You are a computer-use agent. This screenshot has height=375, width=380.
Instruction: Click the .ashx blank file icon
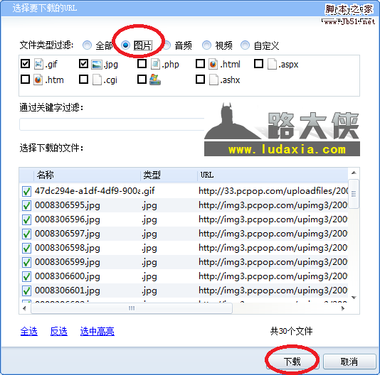(x=213, y=80)
